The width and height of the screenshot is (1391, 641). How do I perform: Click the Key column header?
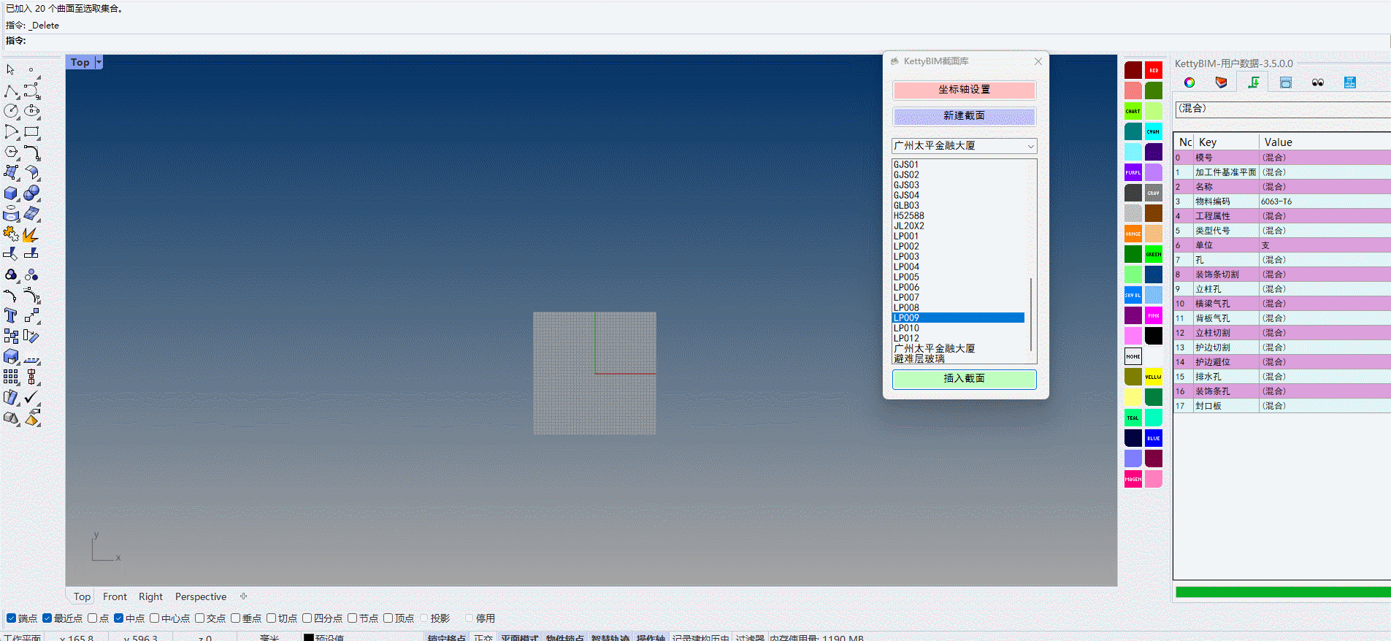click(x=1227, y=142)
